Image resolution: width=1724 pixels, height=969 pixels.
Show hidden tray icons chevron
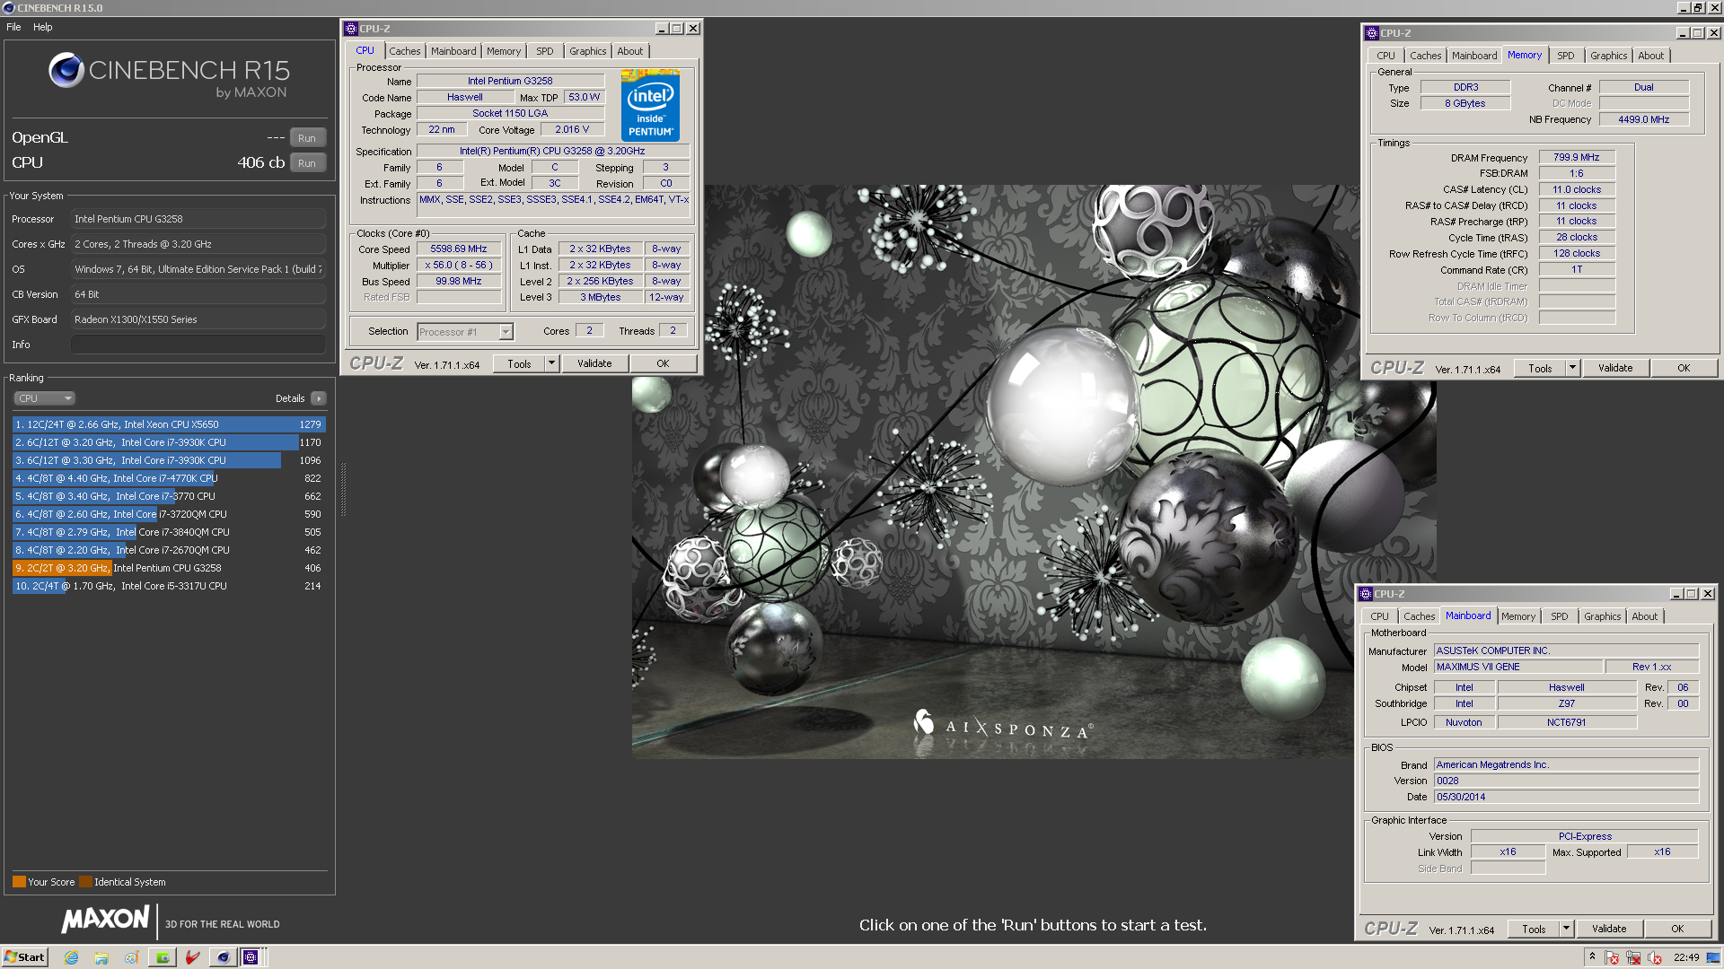pos(1592,956)
